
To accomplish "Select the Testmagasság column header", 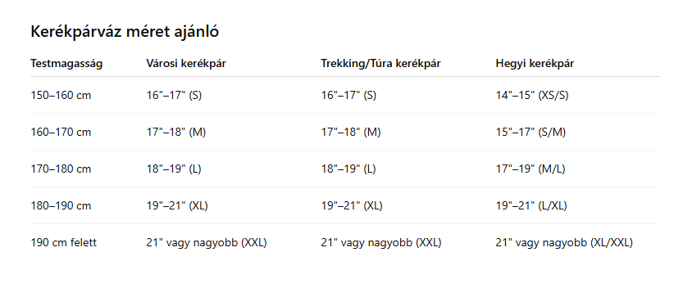I will pyautogui.click(x=66, y=64).
